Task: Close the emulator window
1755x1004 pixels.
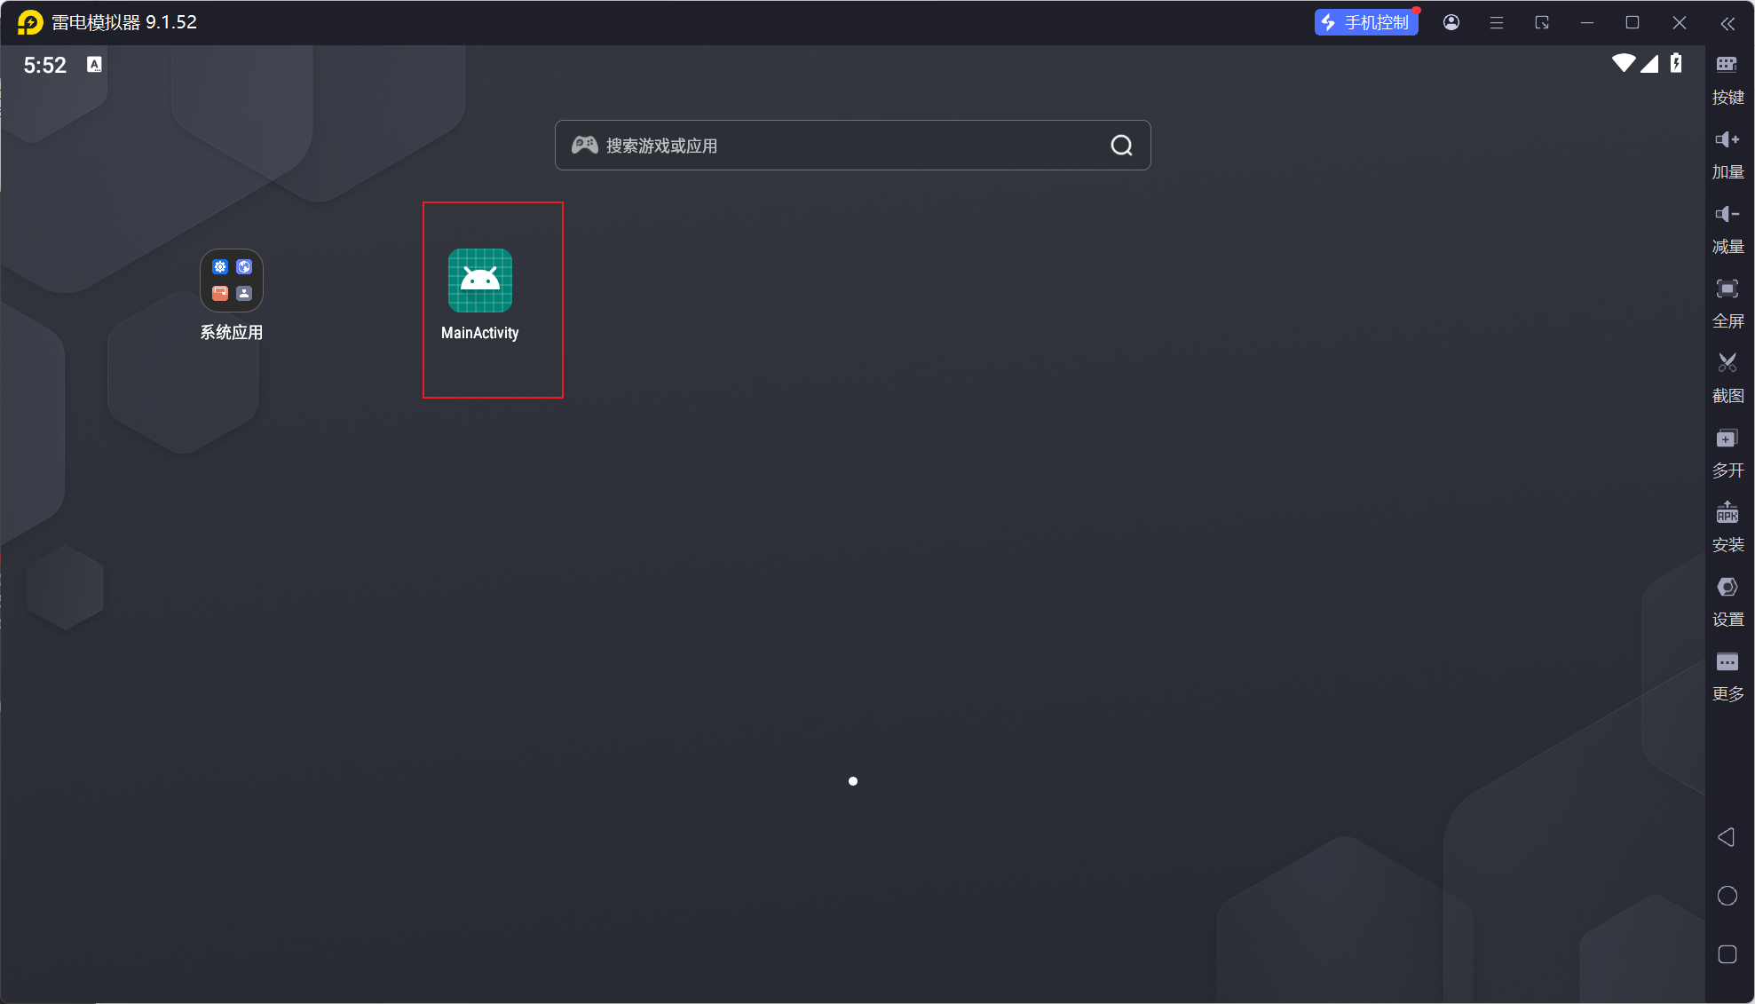Action: pyautogui.click(x=1679, y=23)
